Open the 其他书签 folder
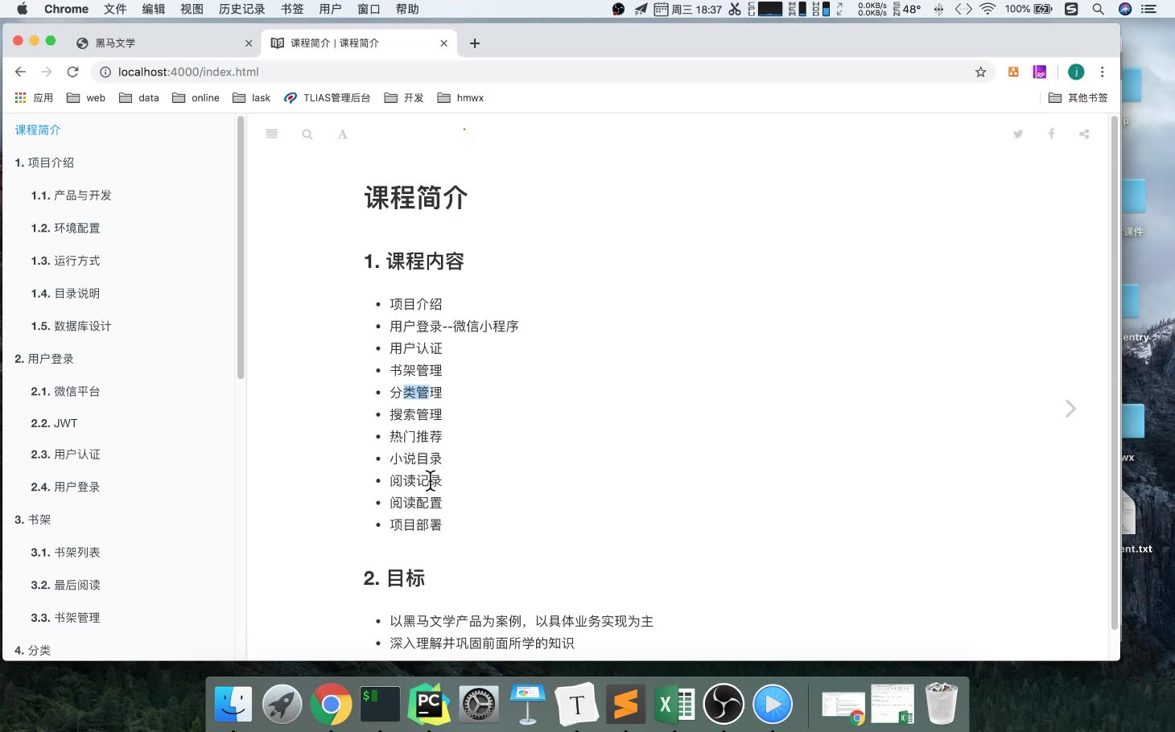Image resolution: width=1175 pixels, height=732 pixels. coord(1078,98)
